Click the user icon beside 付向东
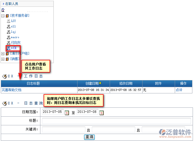 point(8,42)
